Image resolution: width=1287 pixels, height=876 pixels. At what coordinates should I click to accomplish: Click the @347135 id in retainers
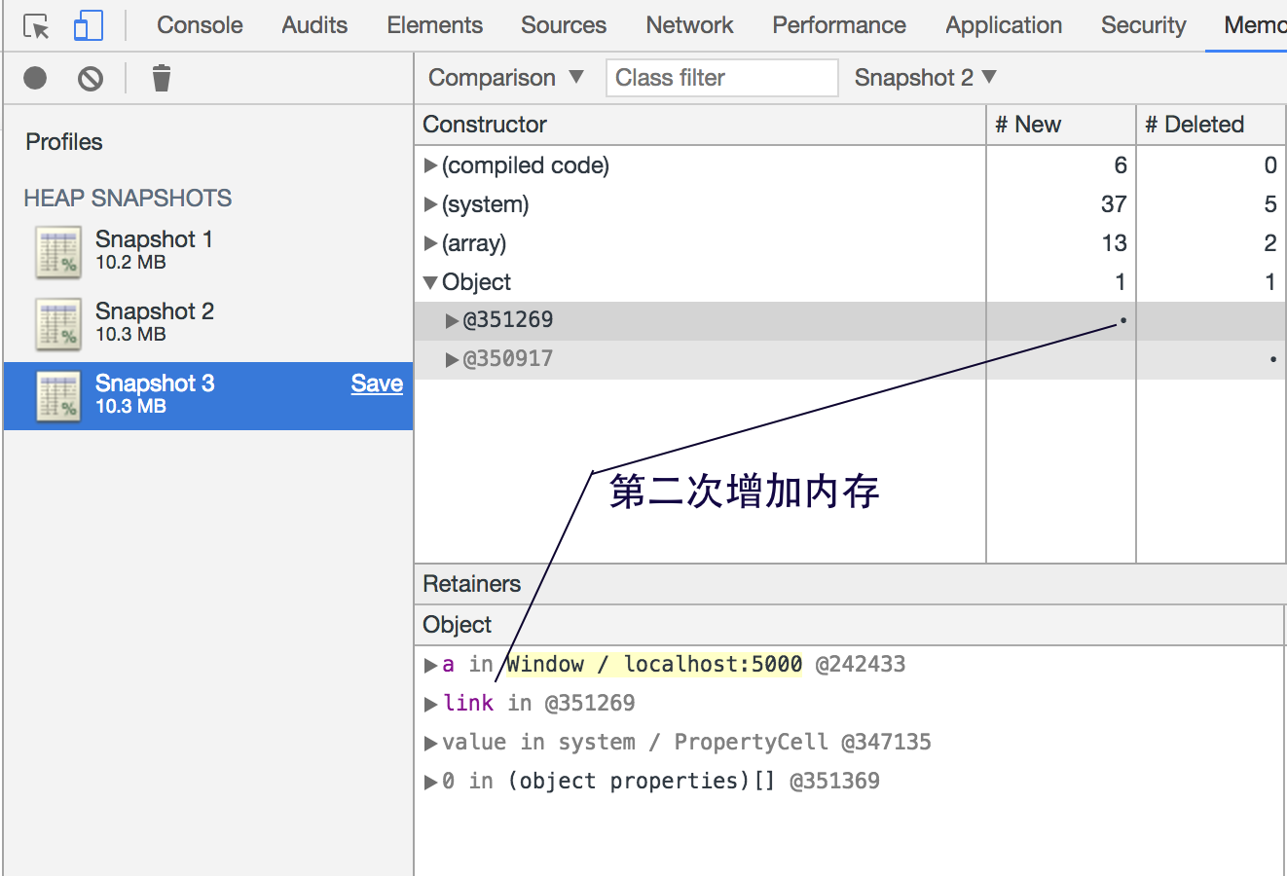[886, 743]
